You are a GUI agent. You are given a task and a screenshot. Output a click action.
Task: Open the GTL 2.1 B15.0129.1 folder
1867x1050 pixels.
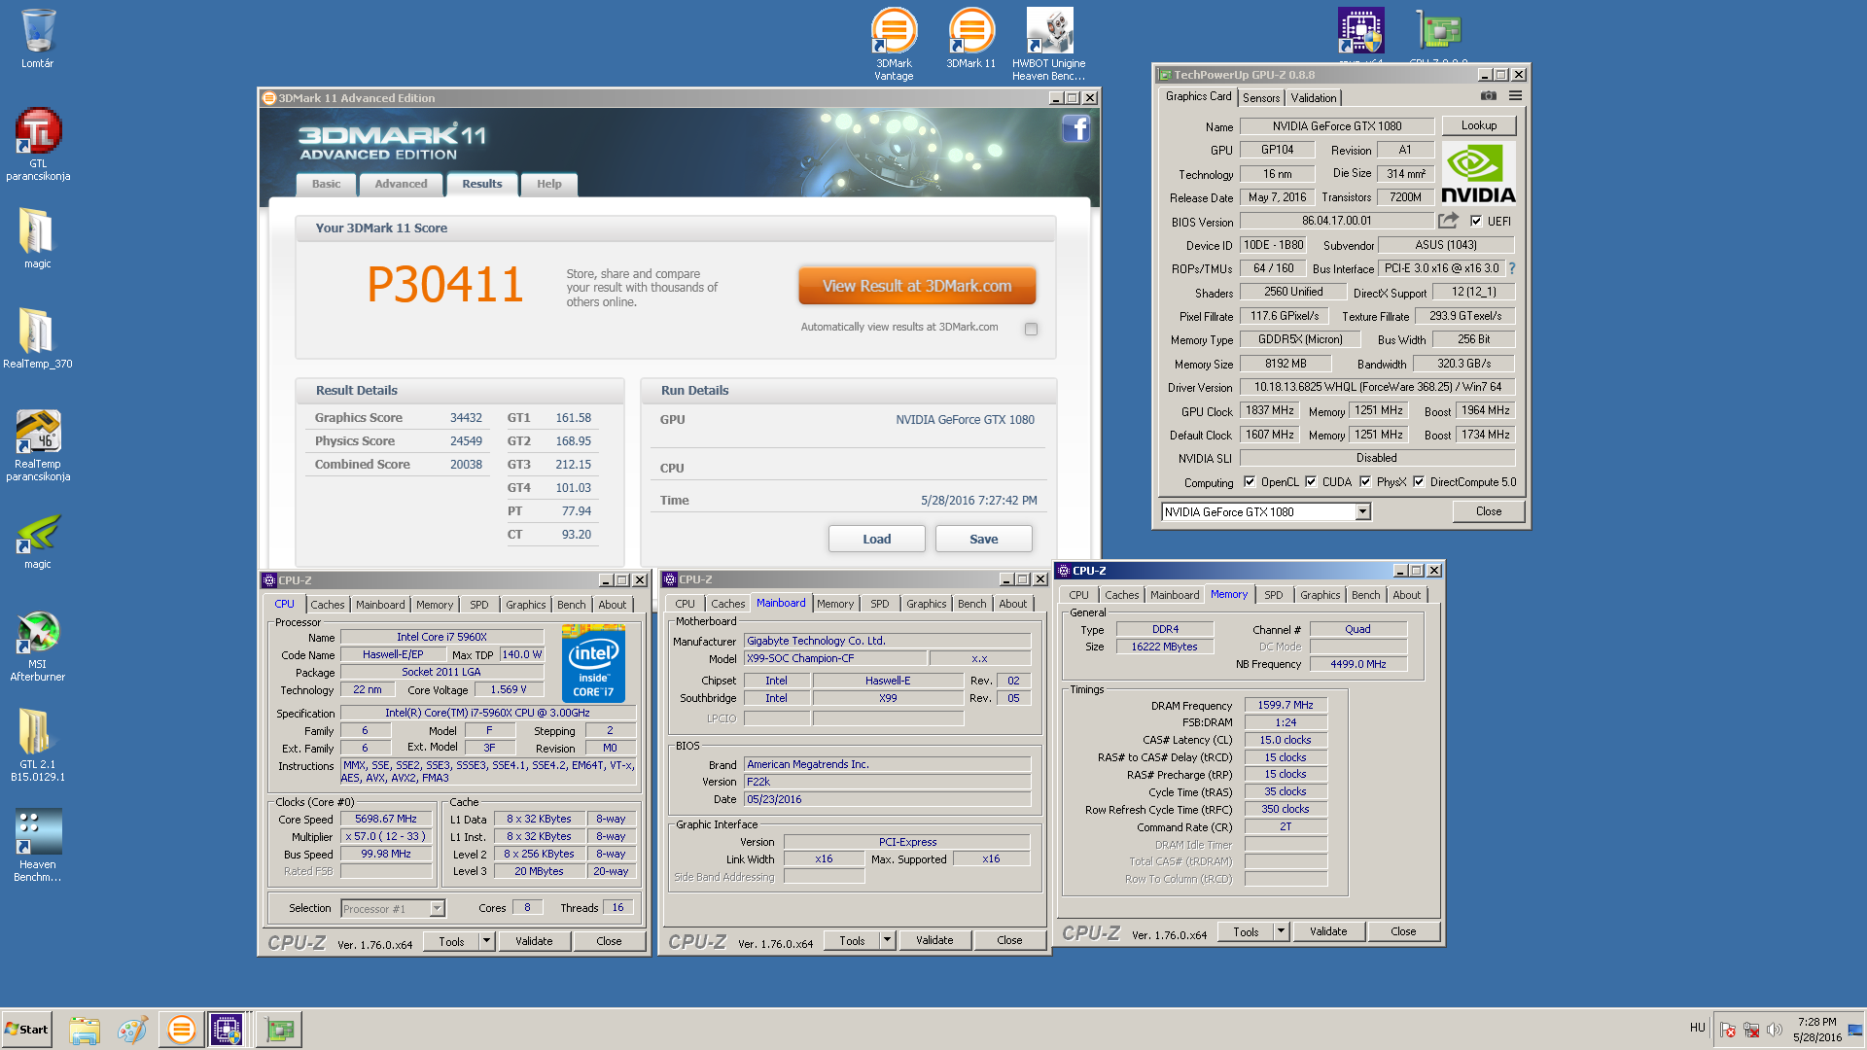[38, 745]
